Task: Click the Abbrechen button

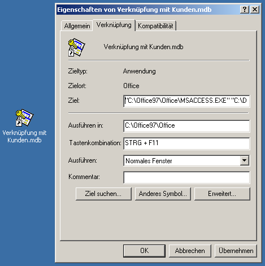Action: (190, 251)
